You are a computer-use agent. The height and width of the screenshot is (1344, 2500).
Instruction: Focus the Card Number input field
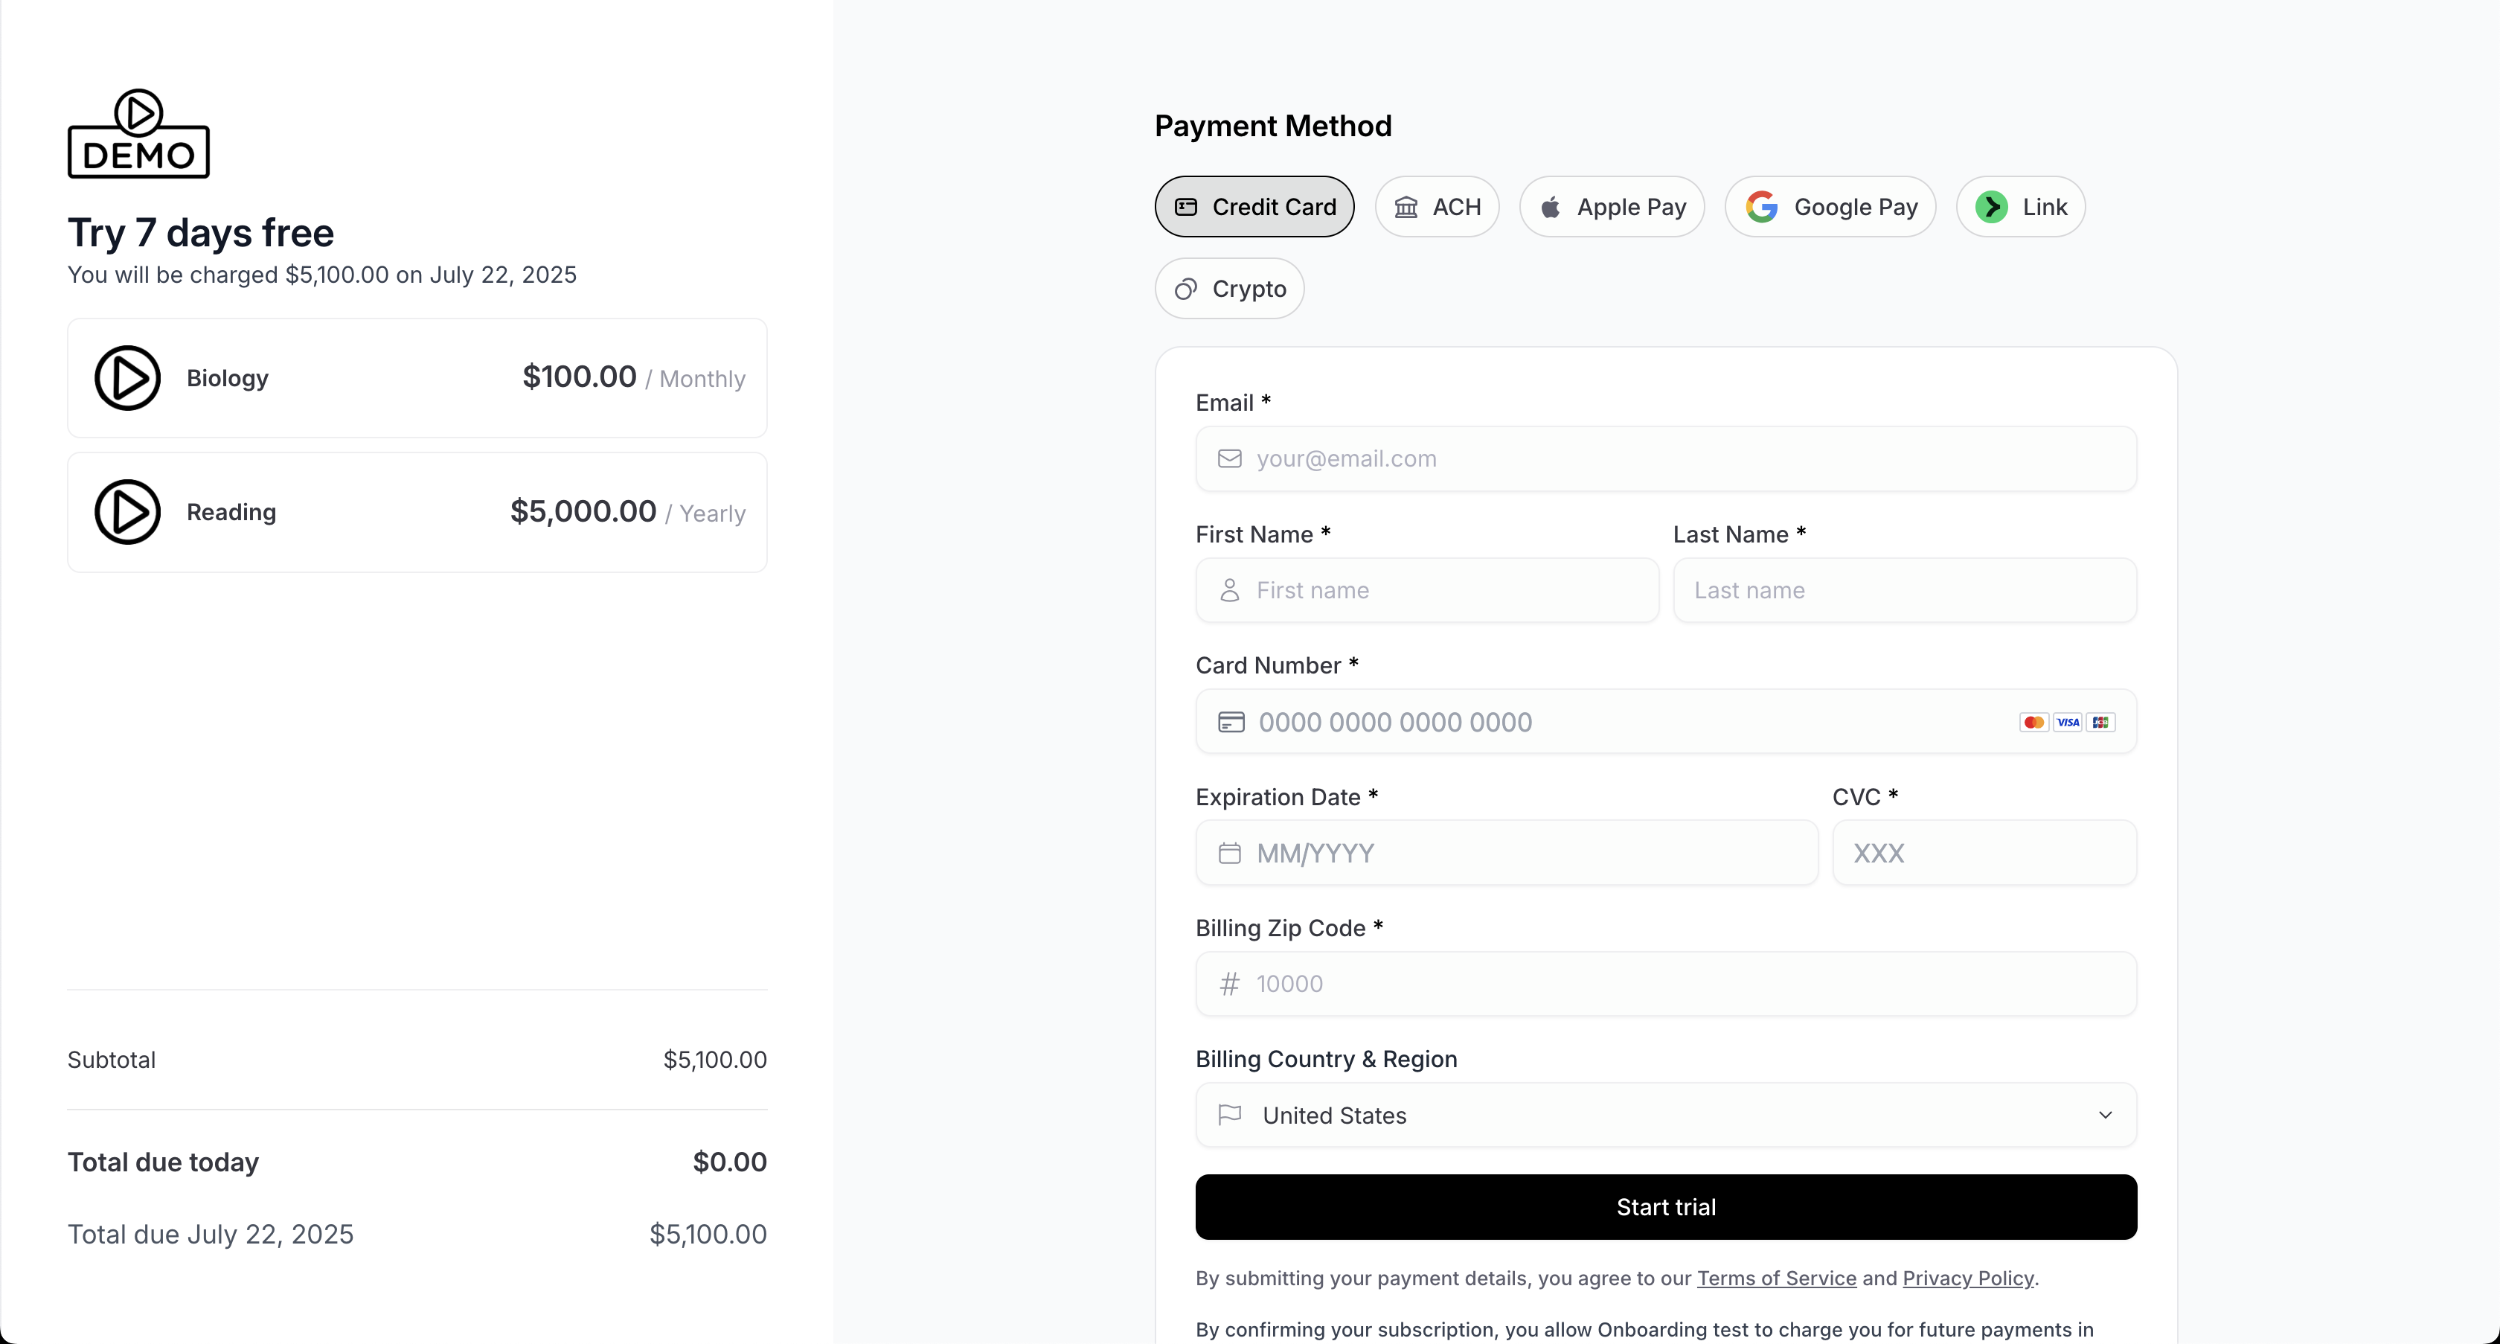pos(1667,722)
